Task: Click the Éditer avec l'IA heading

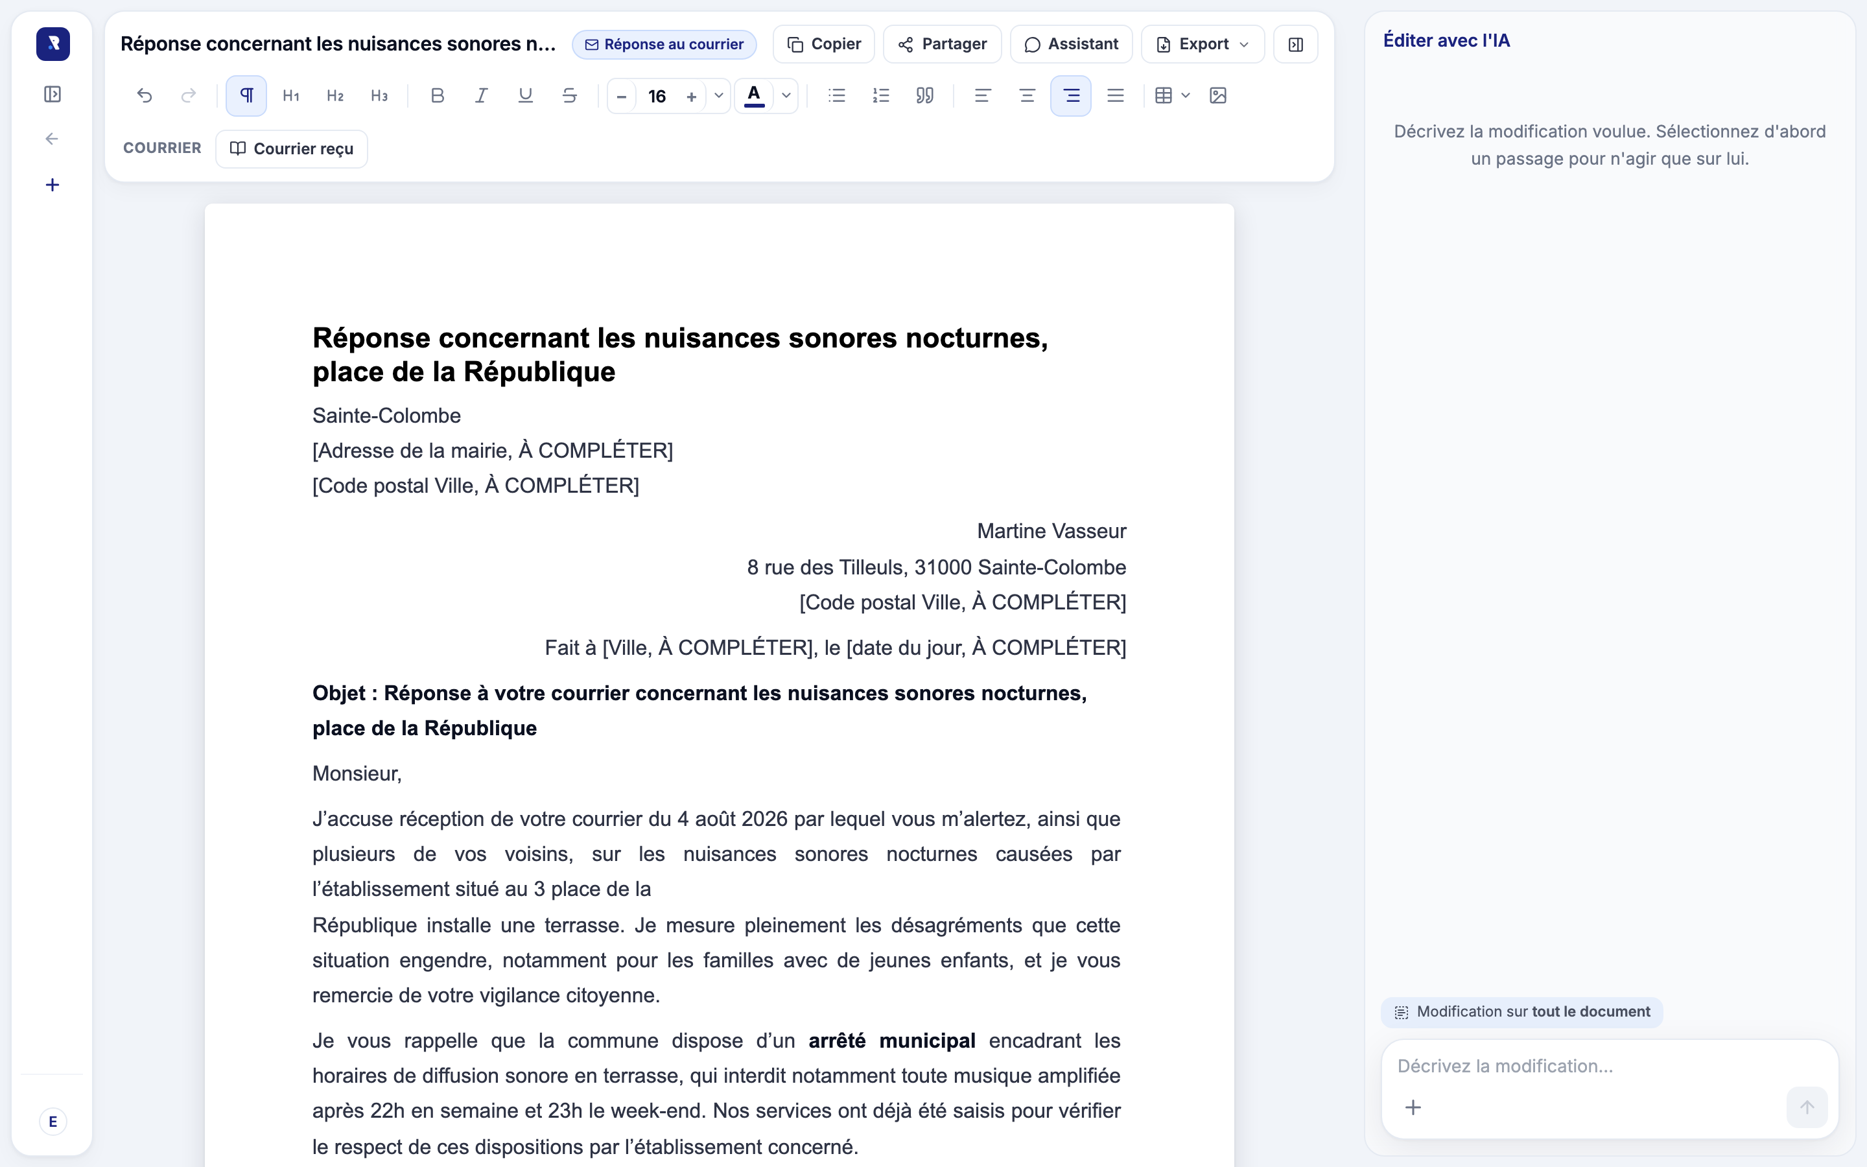Action: pyautogui.click(x=1446, y=40)
